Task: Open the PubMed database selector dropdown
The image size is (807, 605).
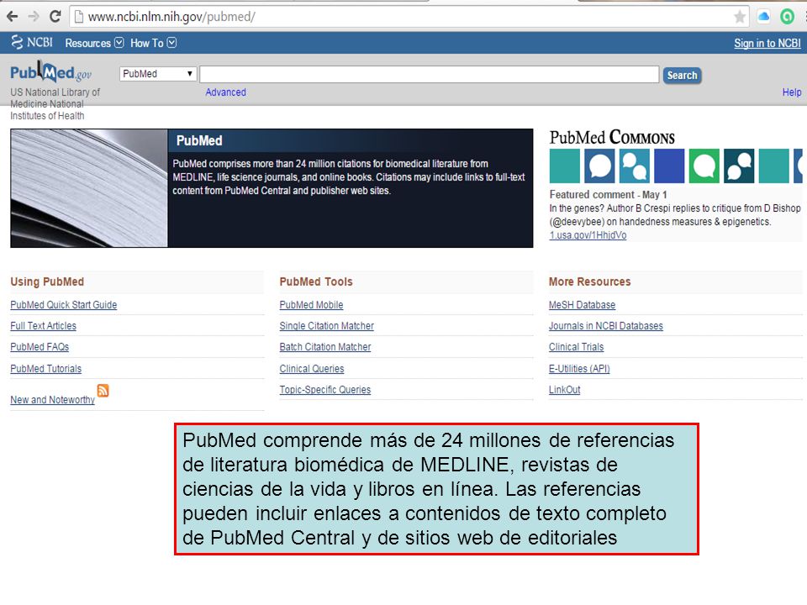Action: click(x=158, y=74)
